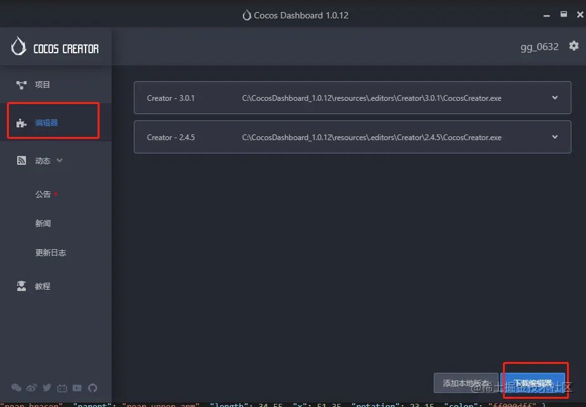Viewport: 586px width, 407px height.
Task: Click the 添加本地版本 button
Action: coord(466,383)
